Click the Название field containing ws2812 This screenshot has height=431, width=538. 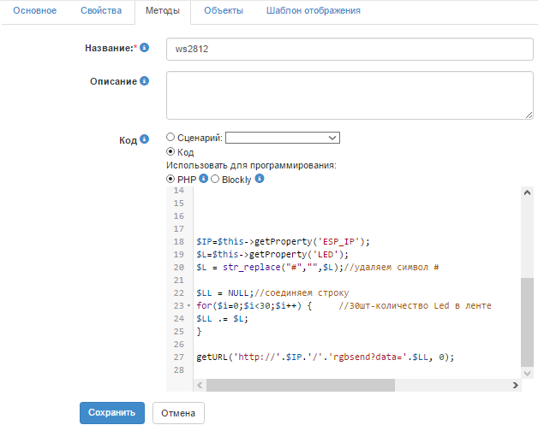(350, 49)
